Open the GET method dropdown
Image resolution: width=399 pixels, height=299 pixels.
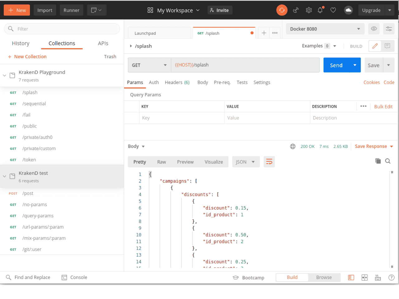[149, 65]
